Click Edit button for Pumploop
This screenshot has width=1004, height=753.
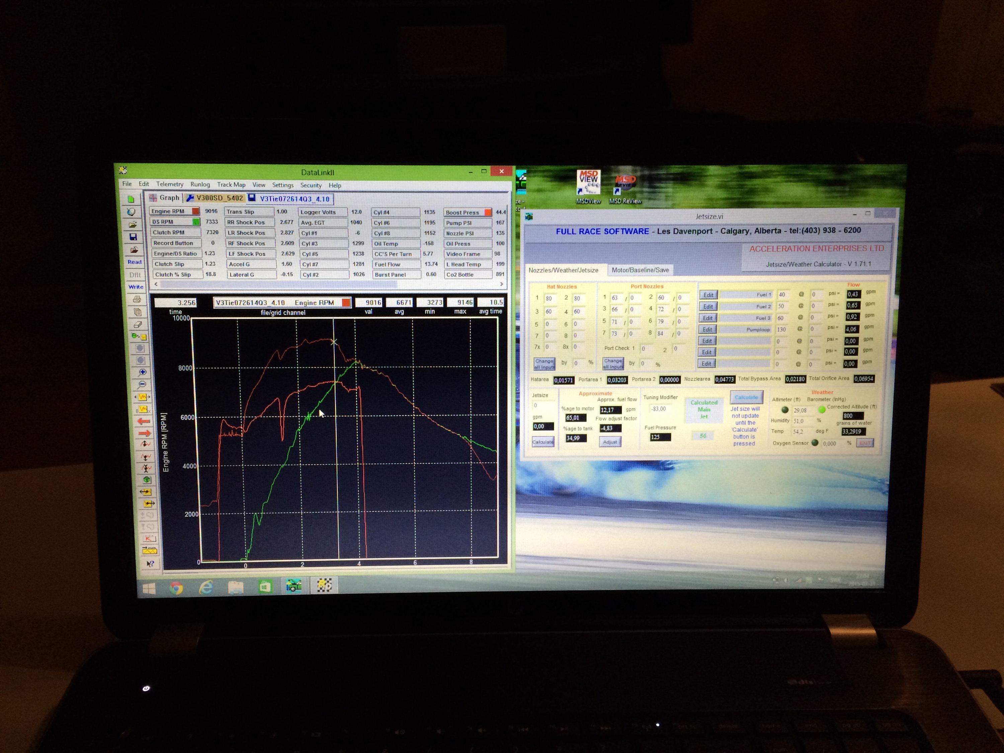(707, 330)
